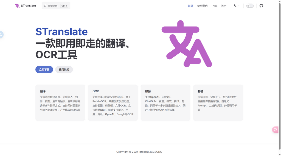Click the large purple translate hero image
The width and height of the screenshot is (281, 156).
point(187,44)
